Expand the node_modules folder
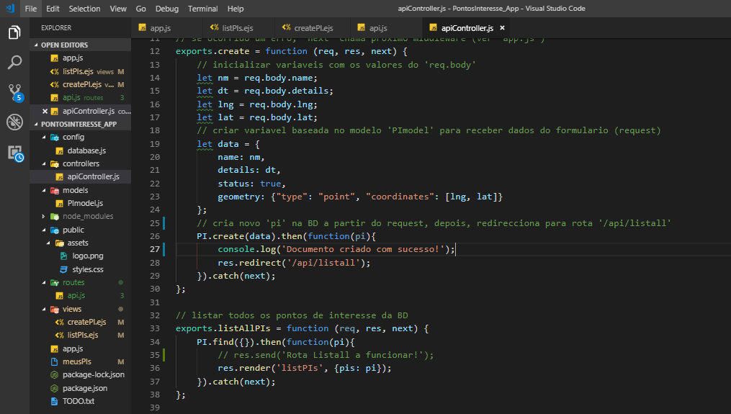 (87, 216)
